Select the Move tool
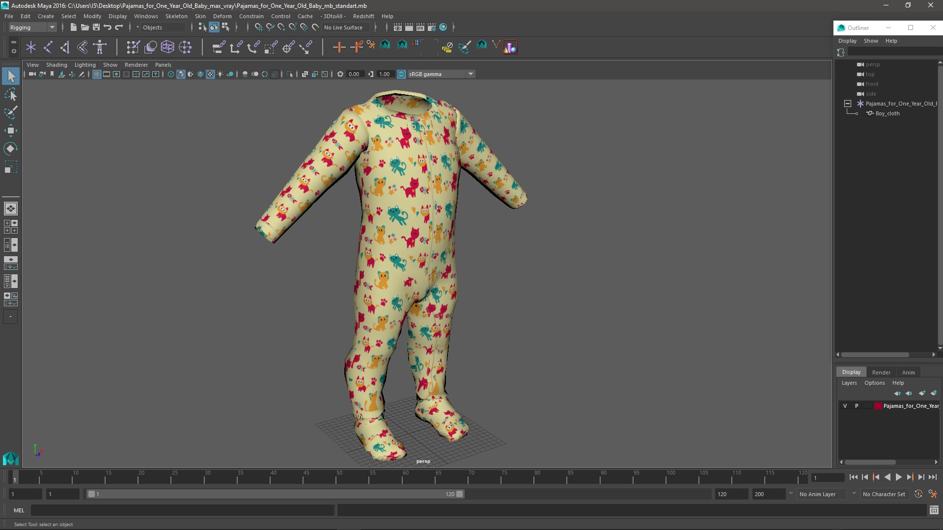 point(10,131)
